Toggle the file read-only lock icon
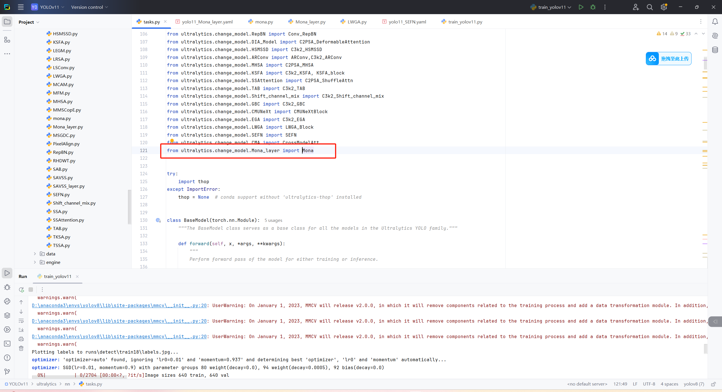Screen dimensions: 722x392 pos(713,384)
